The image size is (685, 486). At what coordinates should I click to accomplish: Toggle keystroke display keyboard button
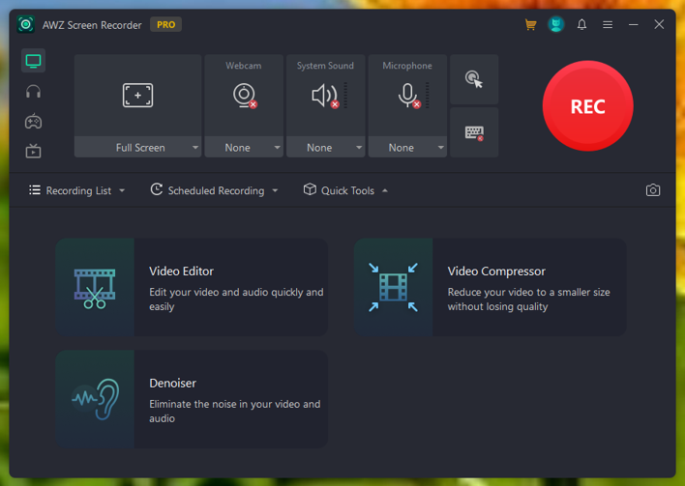coord(474,132)
